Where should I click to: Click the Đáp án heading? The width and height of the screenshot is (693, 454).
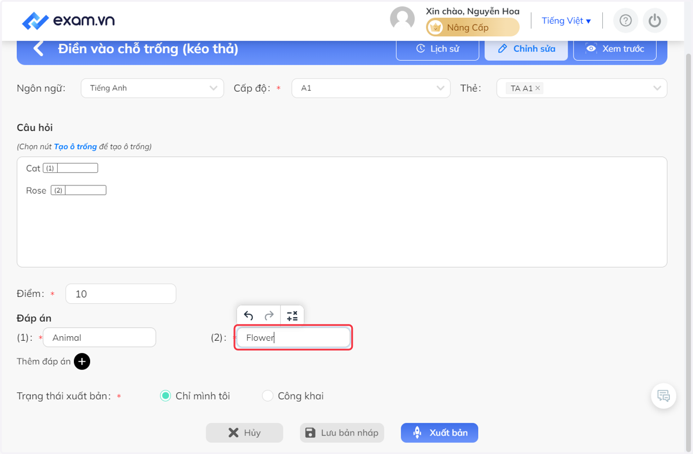[x=34, y=318]
